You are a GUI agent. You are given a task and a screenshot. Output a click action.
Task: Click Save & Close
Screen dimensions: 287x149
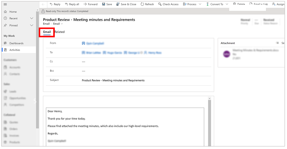[126, 4]
